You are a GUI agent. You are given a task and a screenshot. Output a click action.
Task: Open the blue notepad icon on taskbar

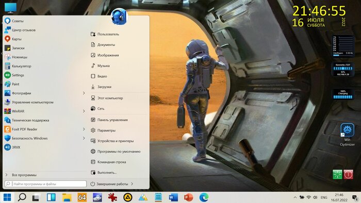pyautogui.click(x=158, y=197)
